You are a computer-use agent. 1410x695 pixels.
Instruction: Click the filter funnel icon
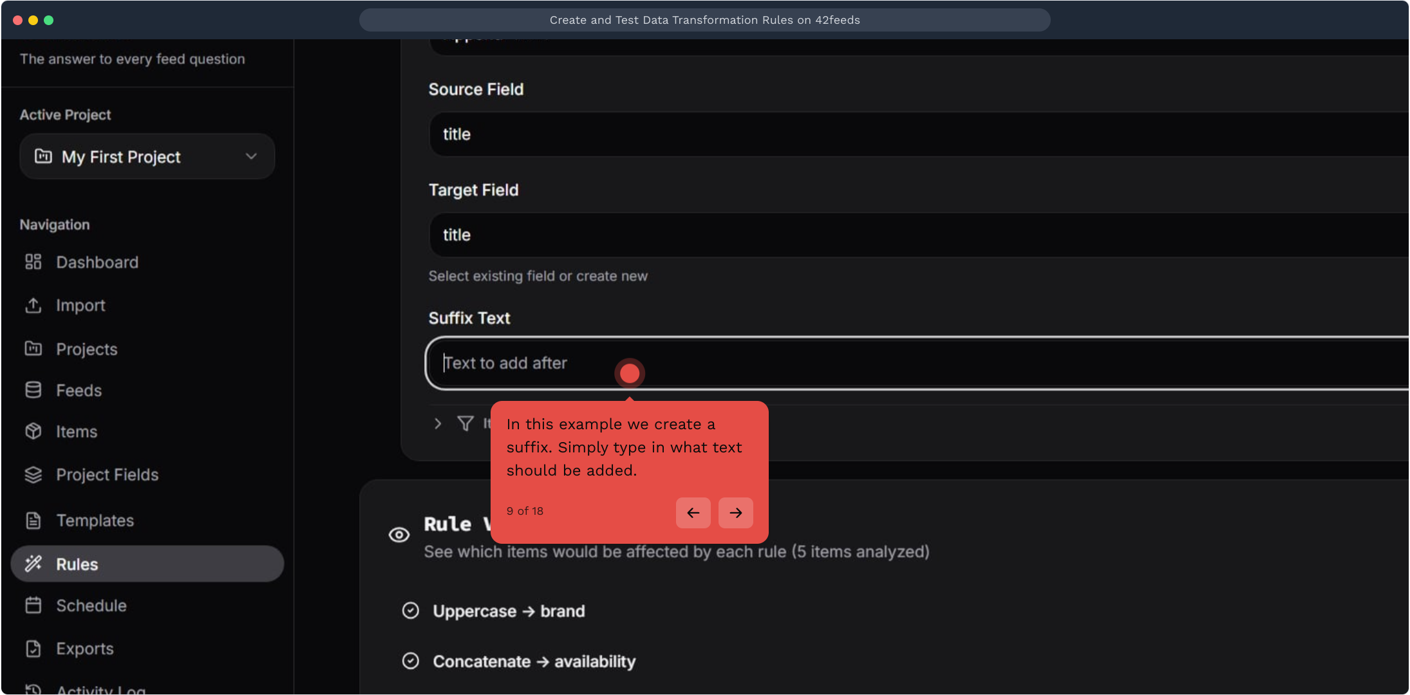[465, 423]
